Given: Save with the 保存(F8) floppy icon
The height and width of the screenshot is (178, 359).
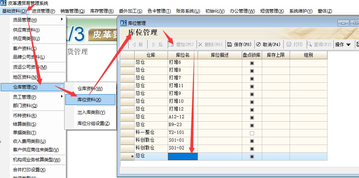Looking at the screenshot, I should pyautogui.click(x=240, y=44).
